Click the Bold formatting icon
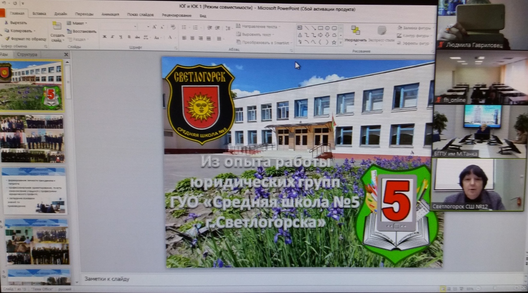This screenshot has height=293, width=528. click(104, 37)
